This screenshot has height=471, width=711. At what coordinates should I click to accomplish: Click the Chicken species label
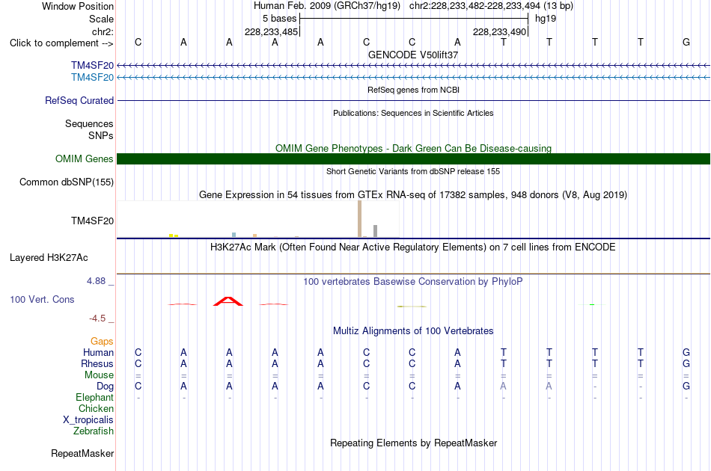click(96, 408)
